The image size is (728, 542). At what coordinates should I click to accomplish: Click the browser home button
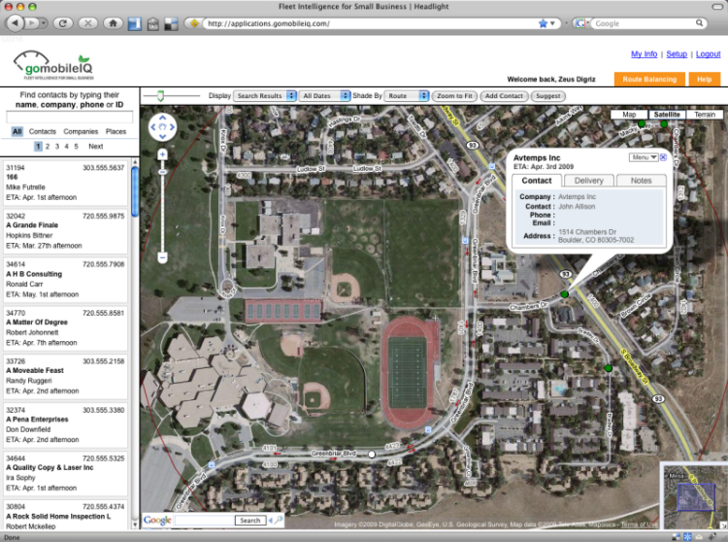pyautogui.click(x=112, y=22)
